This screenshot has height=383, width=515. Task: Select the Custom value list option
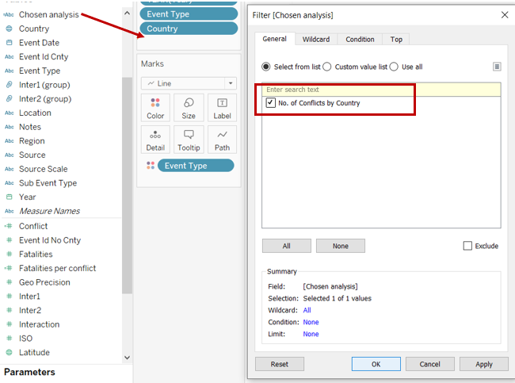click(328, 67)
